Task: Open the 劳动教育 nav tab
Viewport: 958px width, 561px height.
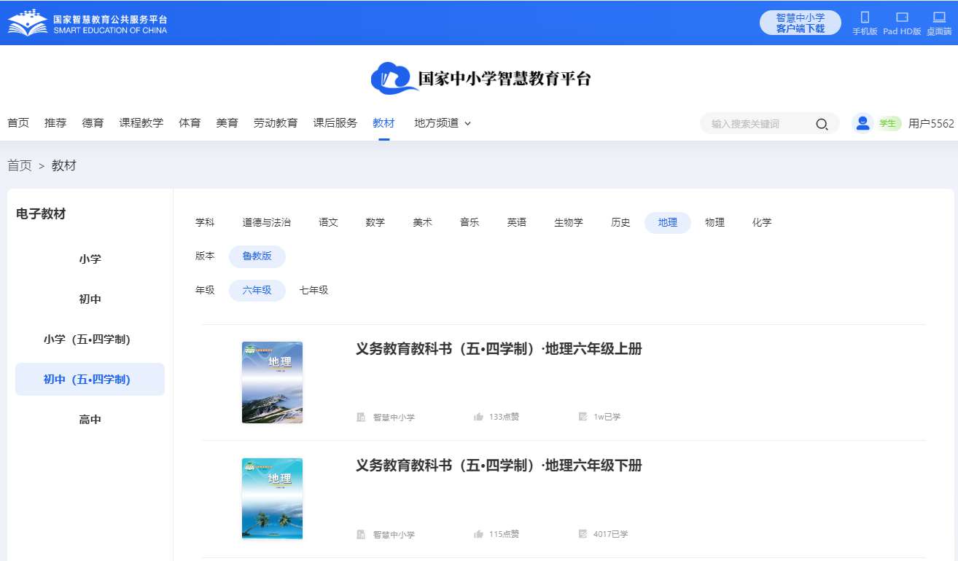Action: 276,123
